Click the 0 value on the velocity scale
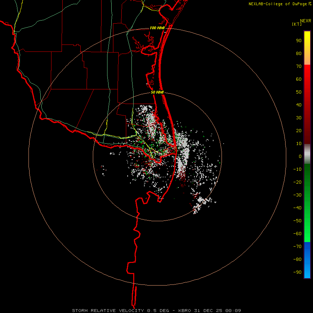 coord(300,156)
